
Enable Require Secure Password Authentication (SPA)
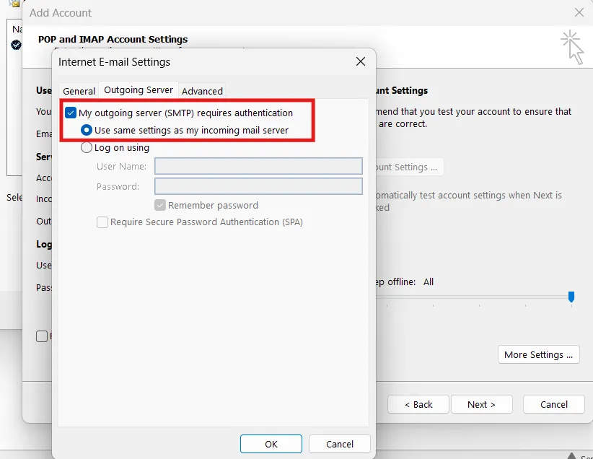(102, 222)
